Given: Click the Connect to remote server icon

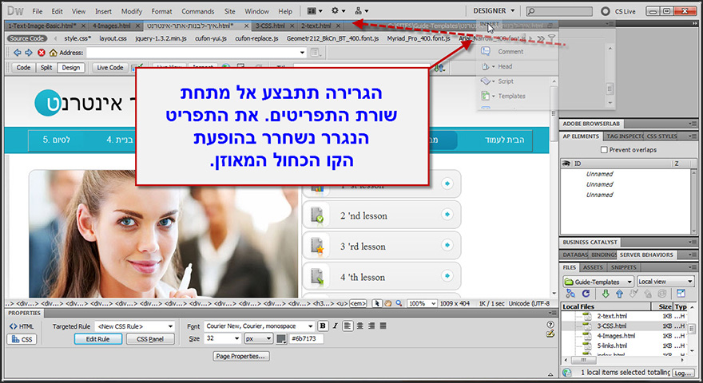Looking at the screenshot, I should coord(570,294).
